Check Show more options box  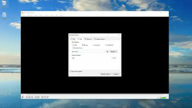coord(70,71)
